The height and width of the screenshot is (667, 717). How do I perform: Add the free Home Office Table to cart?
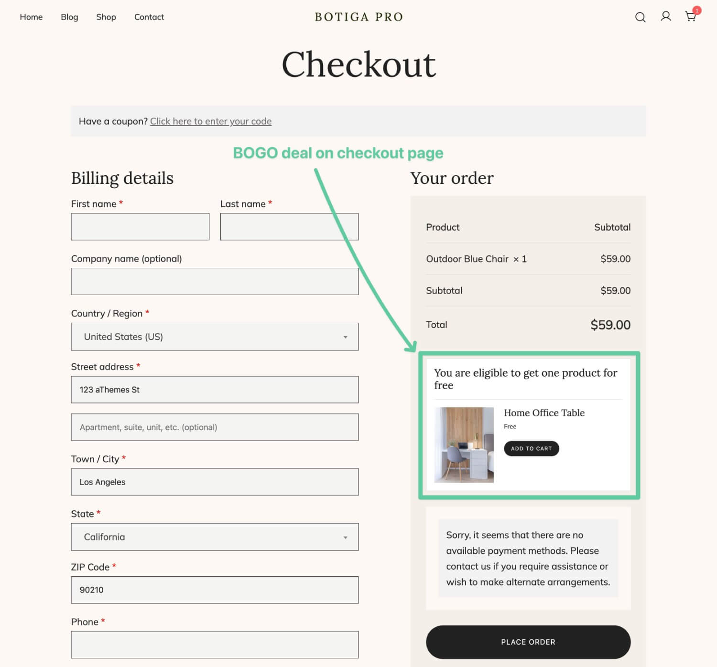531,448
